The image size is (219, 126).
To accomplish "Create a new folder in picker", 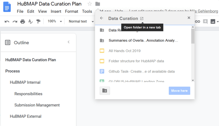I will 105,91.
